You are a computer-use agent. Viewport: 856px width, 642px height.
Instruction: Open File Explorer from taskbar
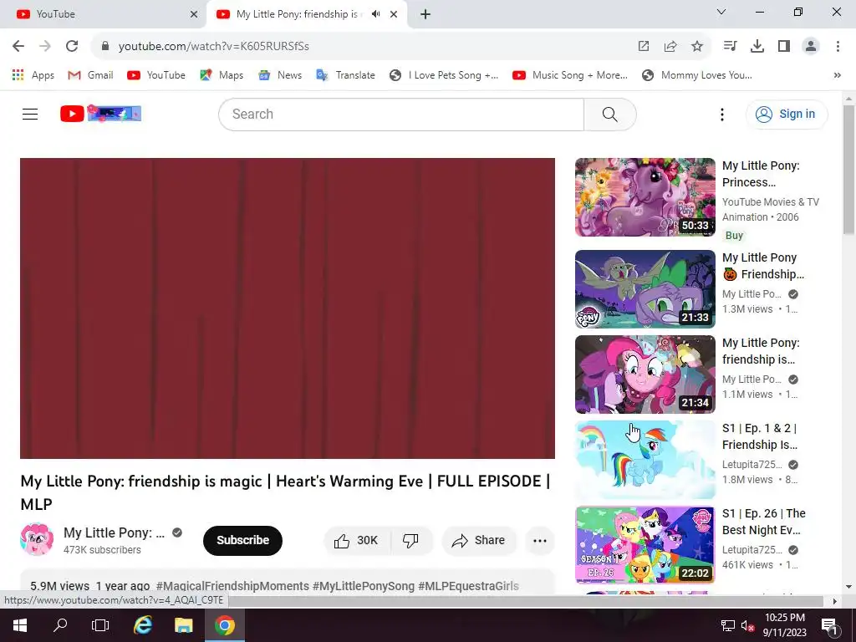183,625
